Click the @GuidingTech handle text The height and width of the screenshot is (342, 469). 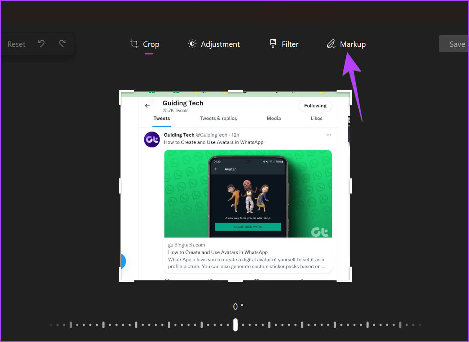coord(211,135)
